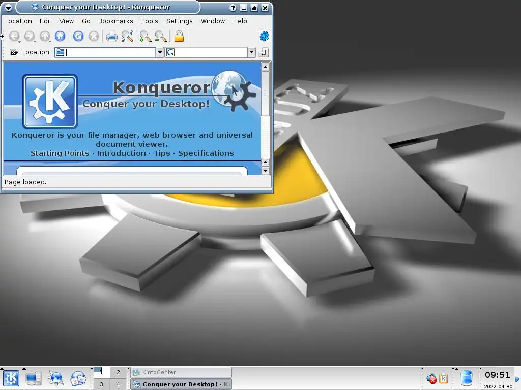The height and width of the screenshot is (390, 521).
Task: Click the blue trash can panel icon
Action: tap(466, 378)
